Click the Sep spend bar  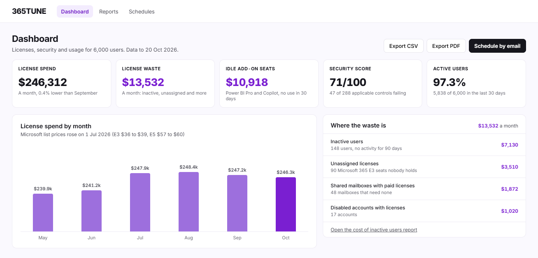(x=237, y=203)
